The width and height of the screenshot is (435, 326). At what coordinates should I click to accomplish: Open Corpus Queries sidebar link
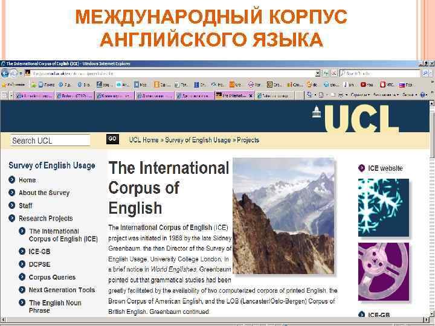52,277
